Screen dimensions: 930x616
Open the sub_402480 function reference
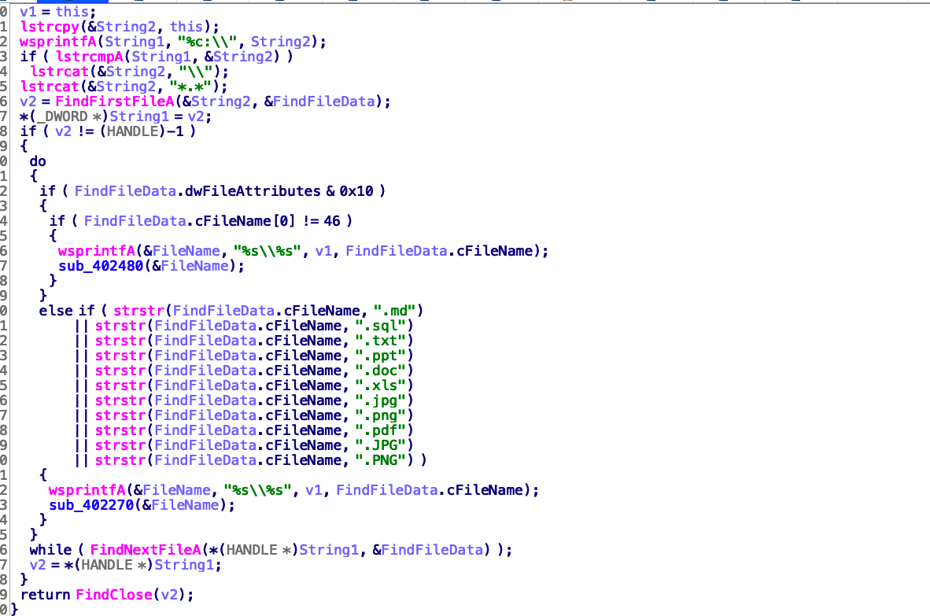point(101,266)
